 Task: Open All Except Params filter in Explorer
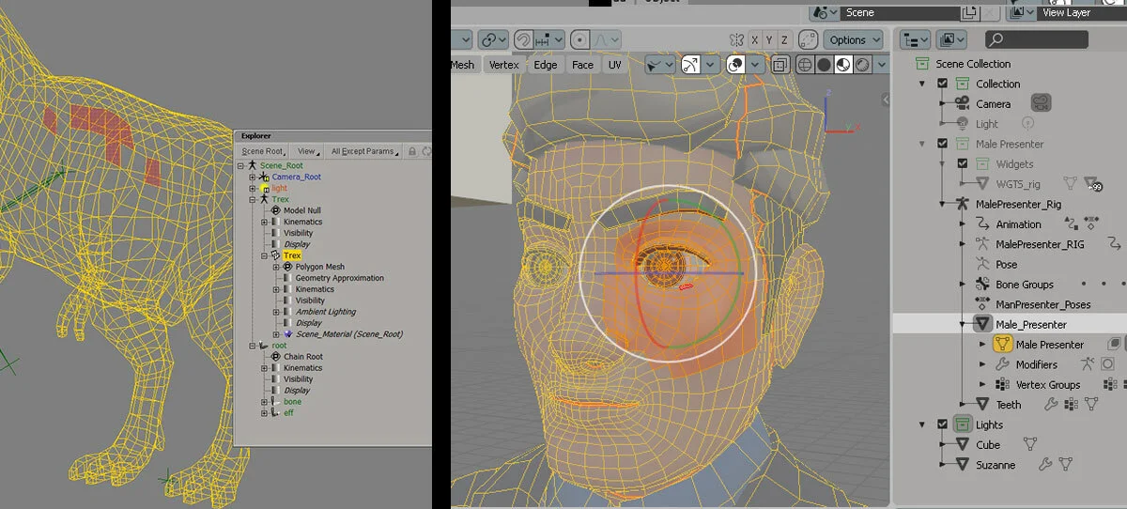coord(365,151)
